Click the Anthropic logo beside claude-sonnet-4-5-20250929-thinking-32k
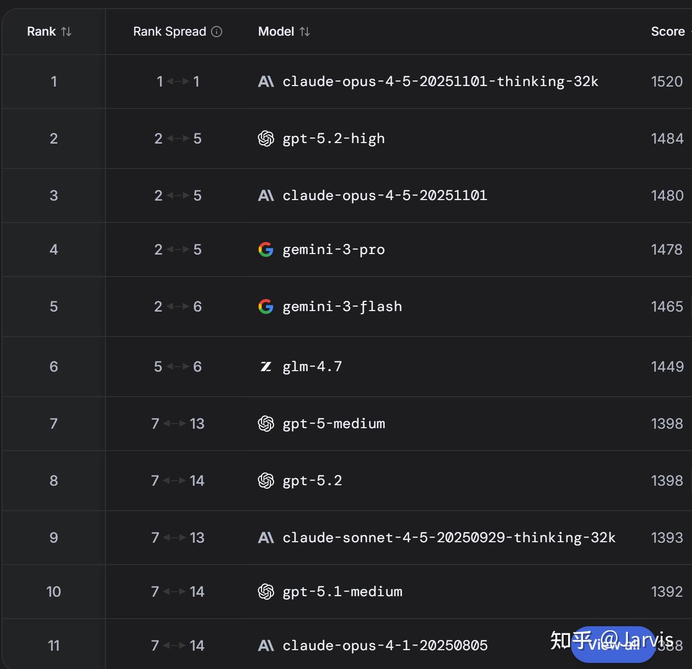This screenshot has width=692, height=669. [x=266, y=538]
